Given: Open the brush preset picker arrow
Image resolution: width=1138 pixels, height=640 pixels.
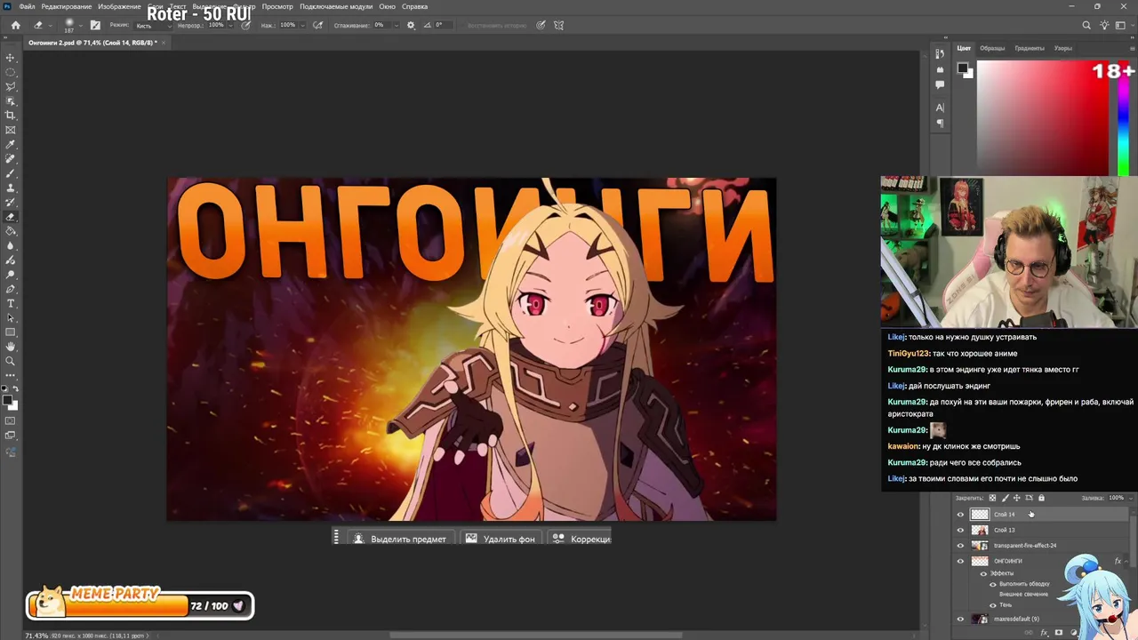Looking at the screenshot, I should coord(81,25).
